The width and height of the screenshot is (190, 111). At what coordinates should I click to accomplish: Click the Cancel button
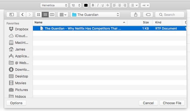[x=148, y=103]
